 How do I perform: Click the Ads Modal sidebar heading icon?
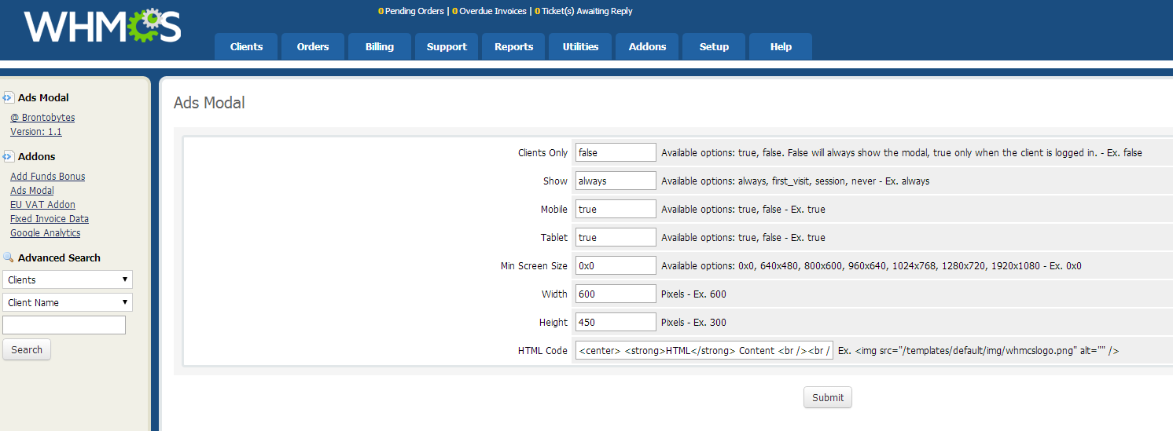[x=9, y=98]
